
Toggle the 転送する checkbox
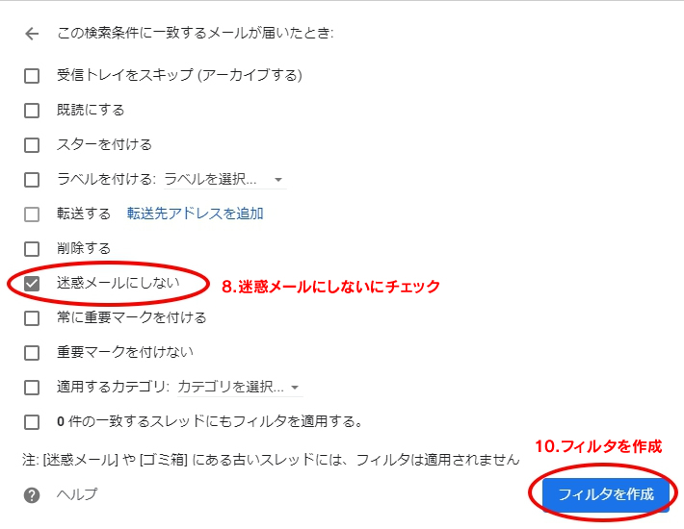point(32,214)
